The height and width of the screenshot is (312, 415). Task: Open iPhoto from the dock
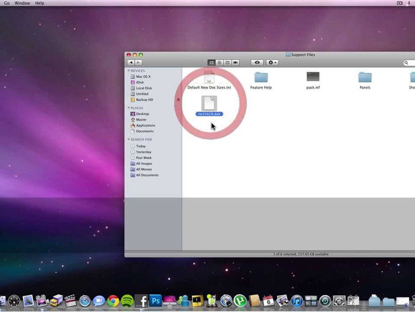tap(283, 301)
